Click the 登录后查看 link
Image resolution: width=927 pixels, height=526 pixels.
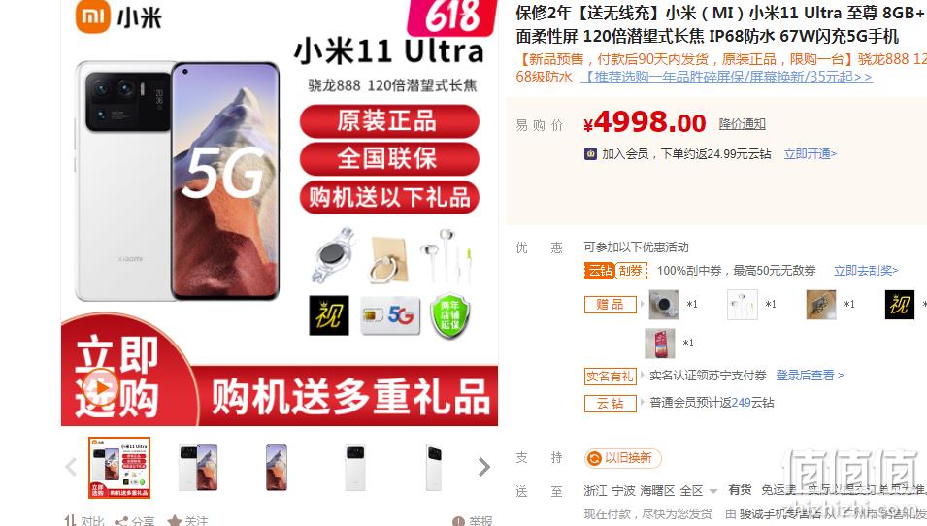point(810,376)
